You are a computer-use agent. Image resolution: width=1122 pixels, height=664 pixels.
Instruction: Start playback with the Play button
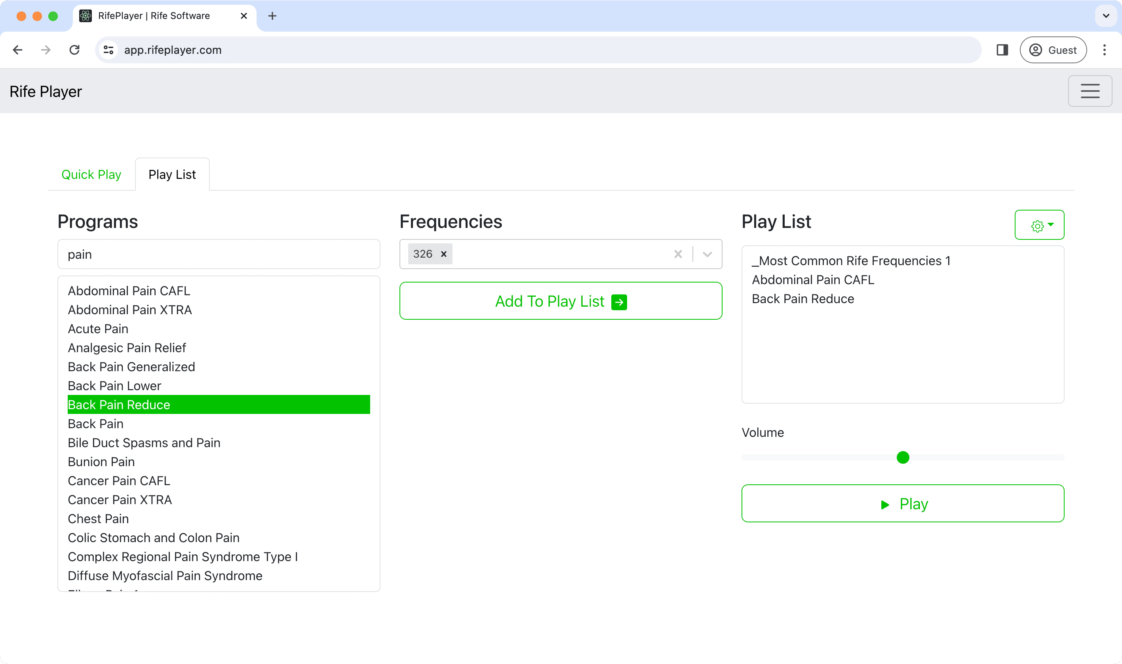pos(903,503)
